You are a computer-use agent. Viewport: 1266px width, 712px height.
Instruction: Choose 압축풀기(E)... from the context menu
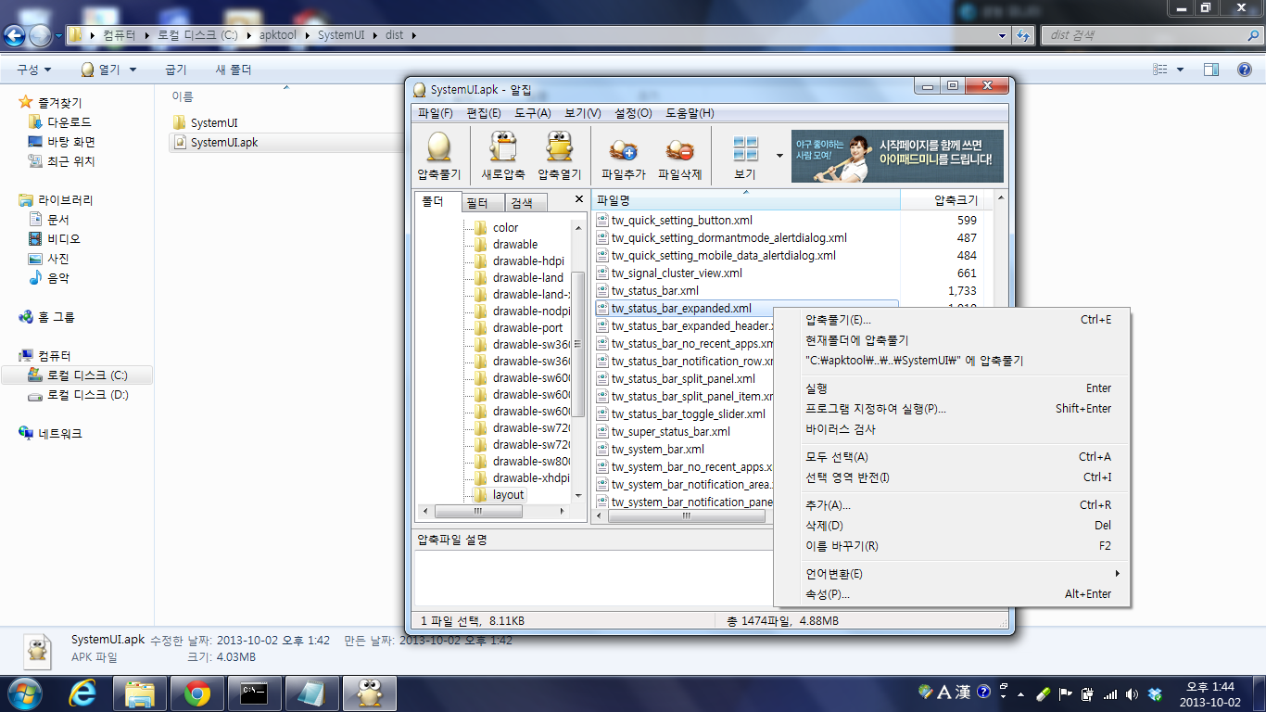pyautogui.click(x=838, y=320)
